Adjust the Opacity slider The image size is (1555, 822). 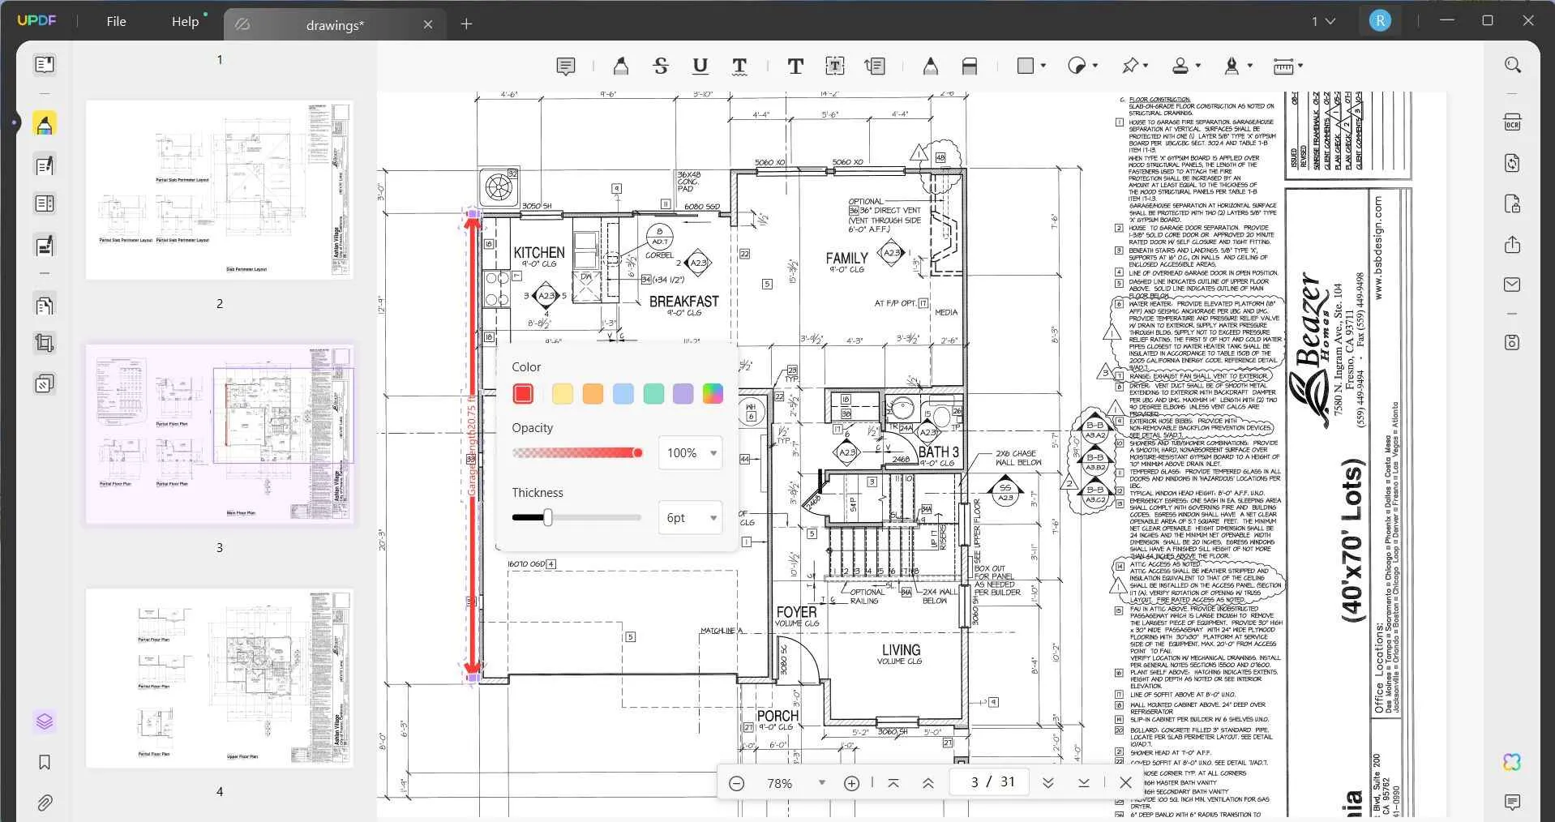577,453
